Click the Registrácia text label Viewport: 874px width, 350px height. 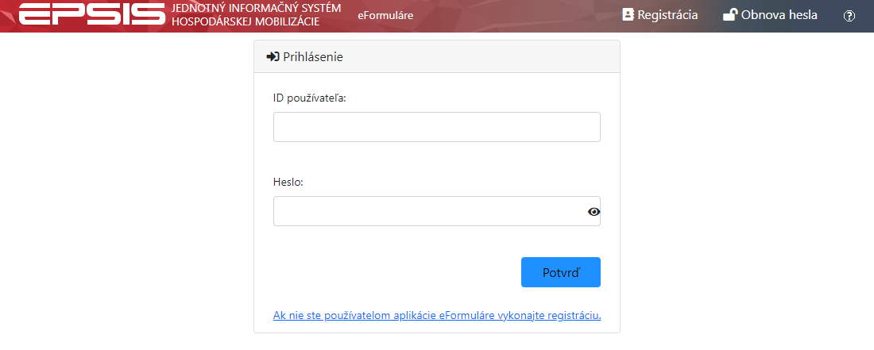coord(667,15)
